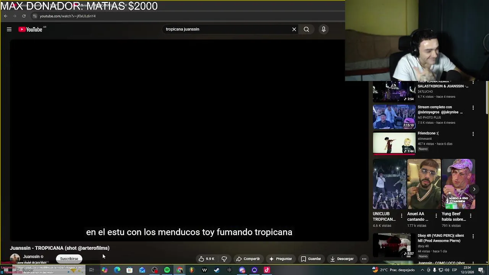Screen dimensions: 489x275
Task: Go back with browser back arrow
Action: click(x=5, y=16)
